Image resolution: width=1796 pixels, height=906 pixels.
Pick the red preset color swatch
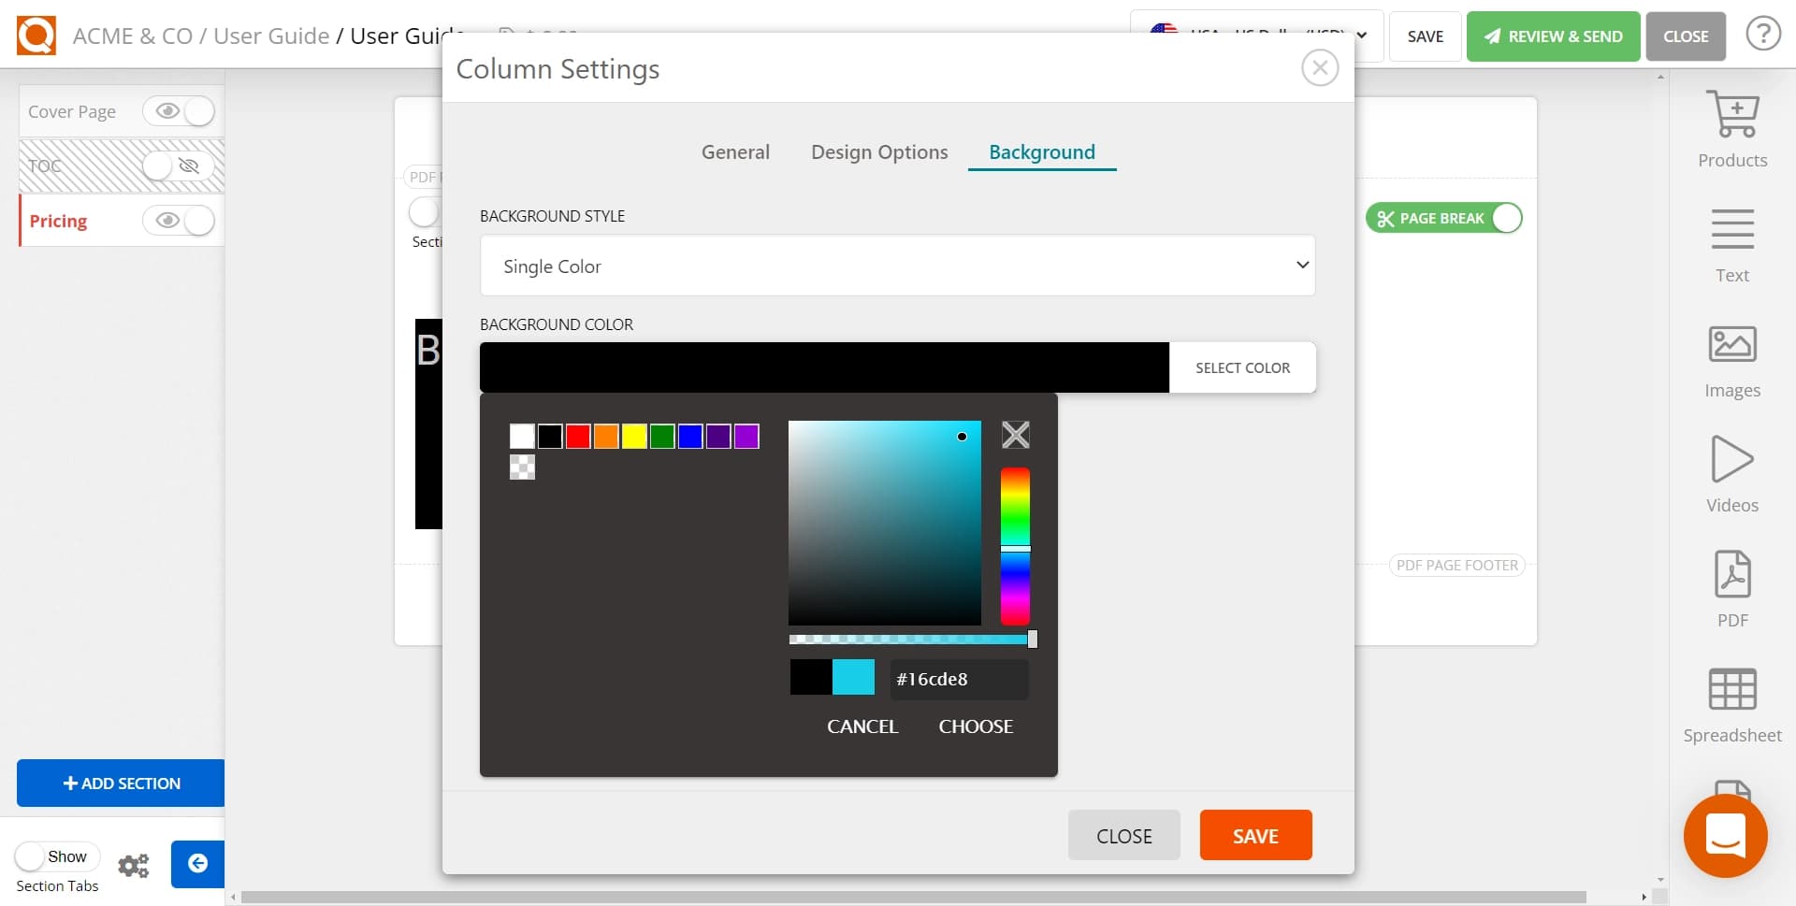click(578, 436)
